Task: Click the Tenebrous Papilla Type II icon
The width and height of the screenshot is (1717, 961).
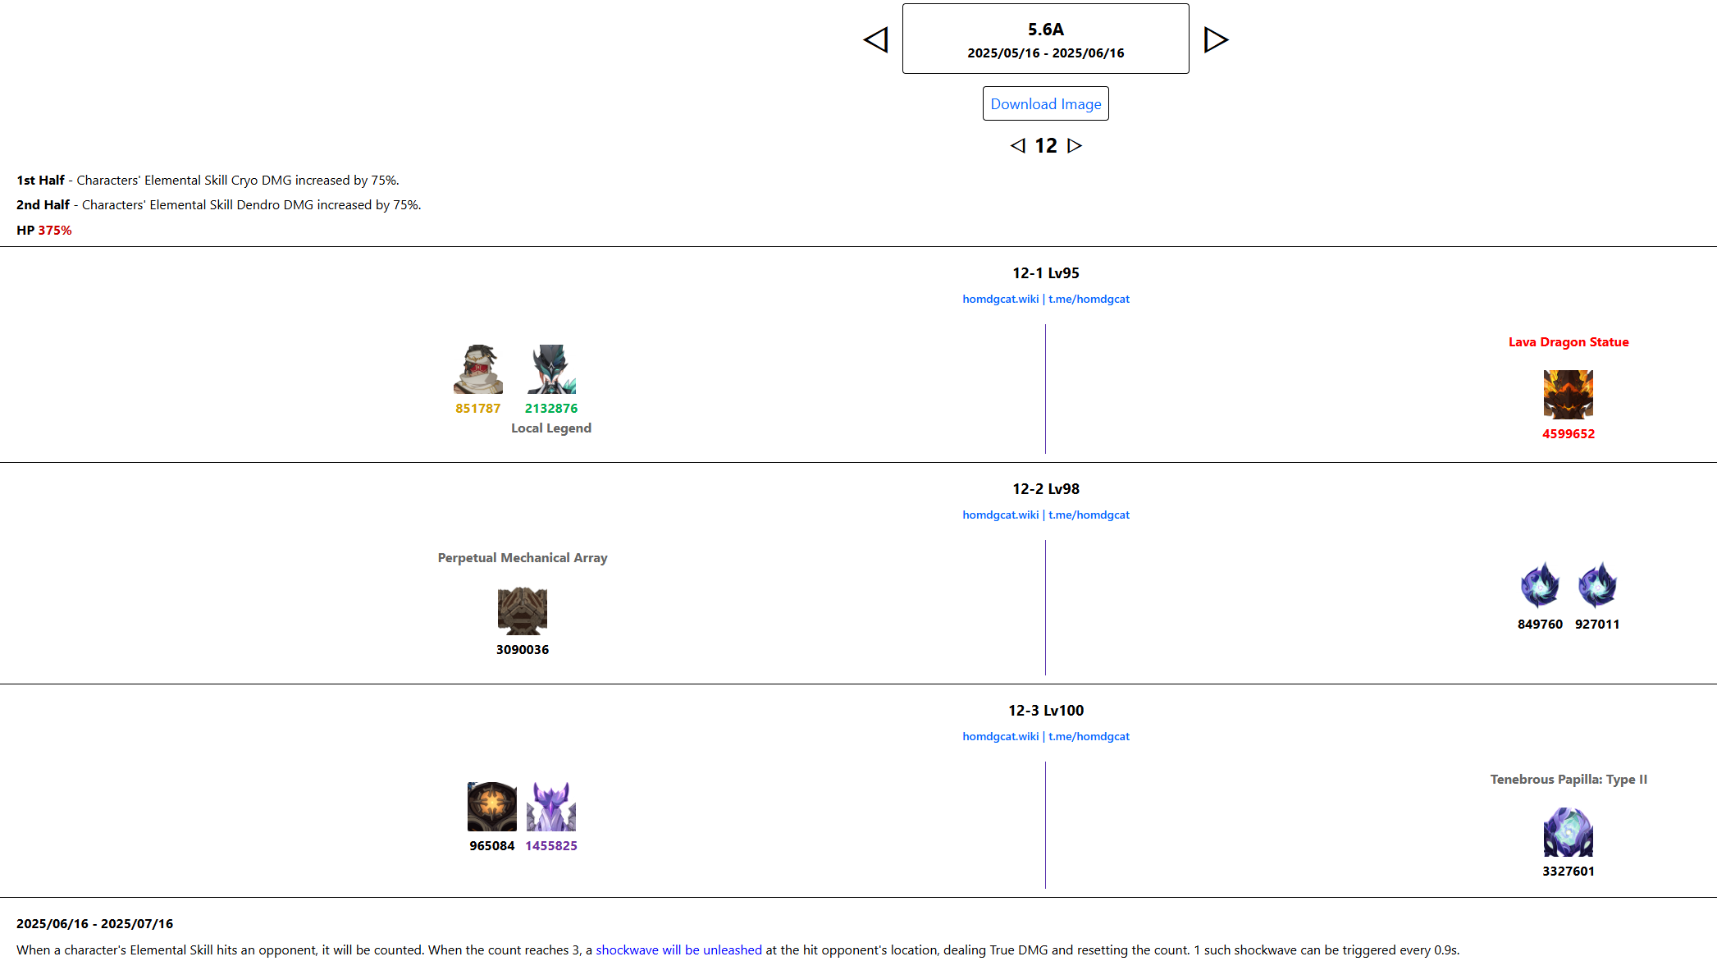Action: [1568, 832]
